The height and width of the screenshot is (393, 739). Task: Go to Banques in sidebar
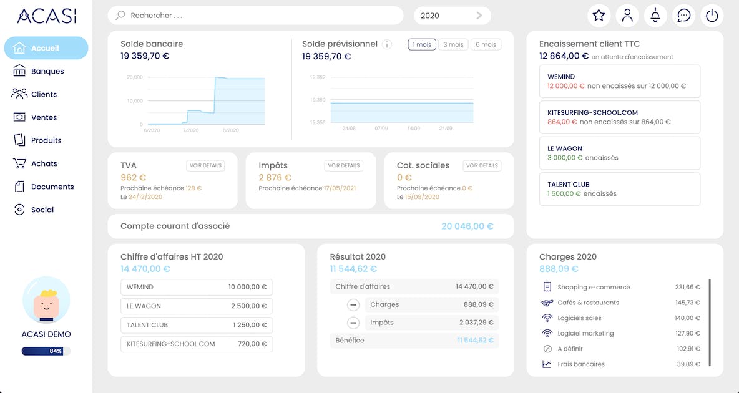[47, 71]
